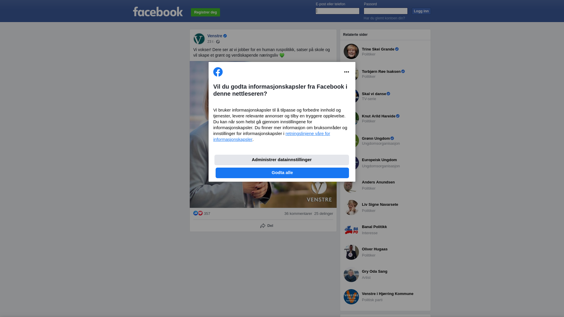The height and width of the screenshot is (317, 564).
Task: Click the Facebook logo in the header
Action: click(x=158, y=12)
